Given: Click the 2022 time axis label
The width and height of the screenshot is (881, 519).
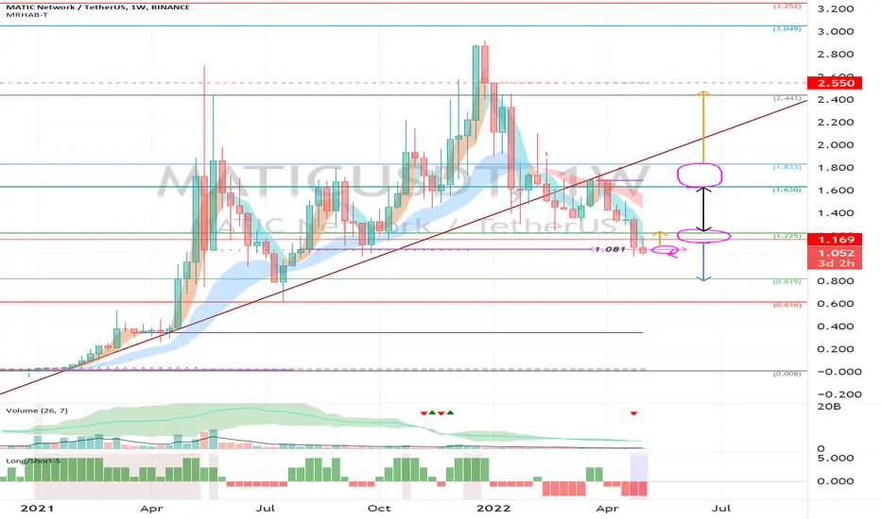Looking at the screenshot, I should tap(493, 509).
